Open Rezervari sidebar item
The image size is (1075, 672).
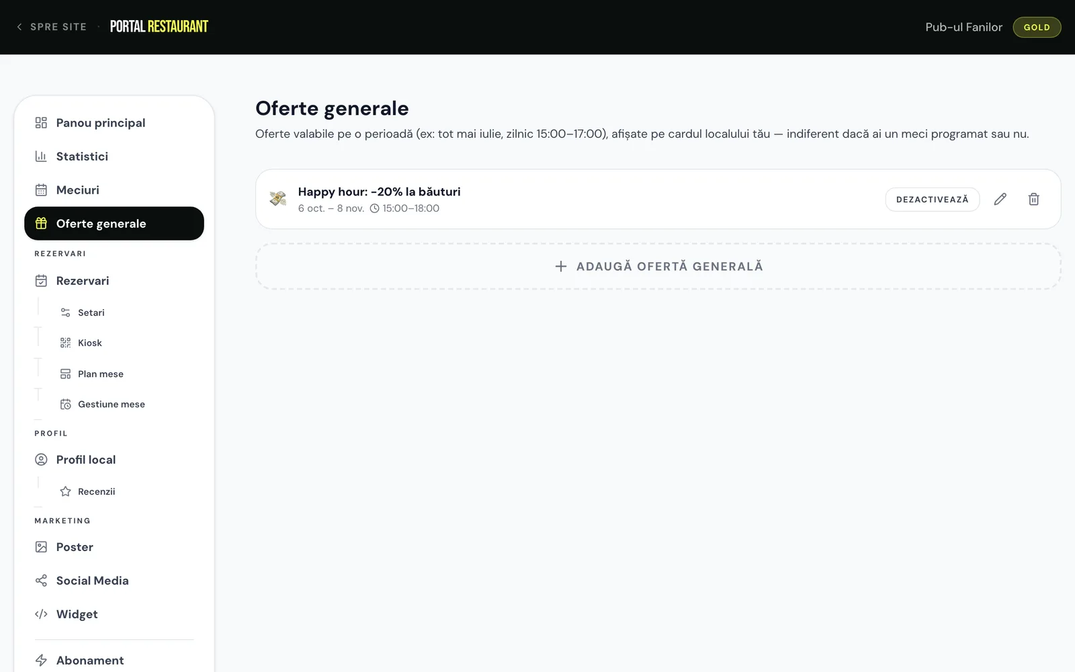coord(114,281)
